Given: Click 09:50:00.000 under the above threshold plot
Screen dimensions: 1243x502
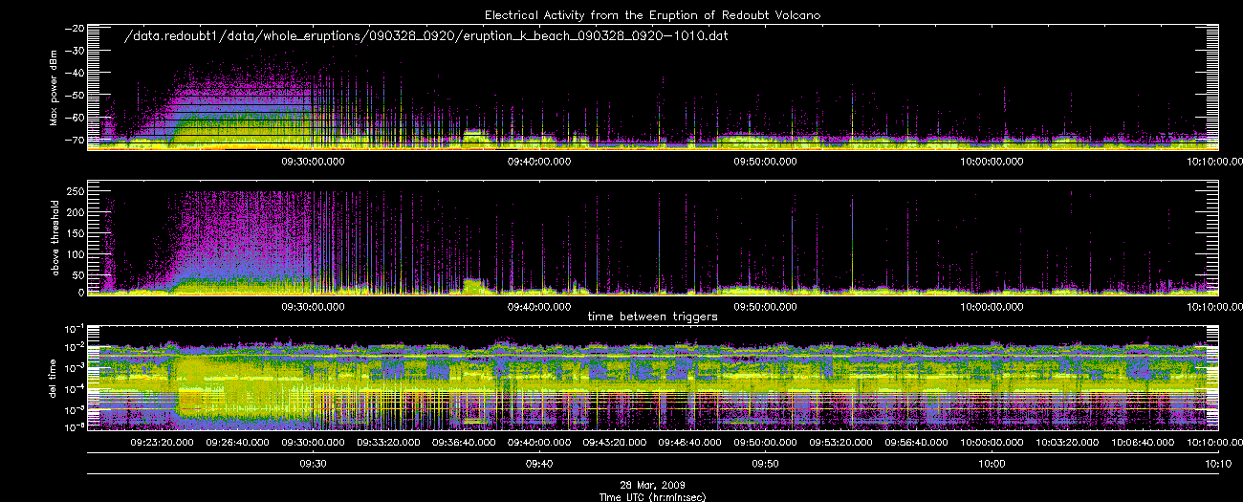Looking at the screenshot, I should point(766,307).
